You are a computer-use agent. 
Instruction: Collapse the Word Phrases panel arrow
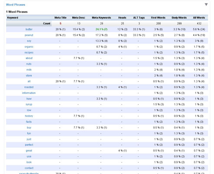point(206,4)
